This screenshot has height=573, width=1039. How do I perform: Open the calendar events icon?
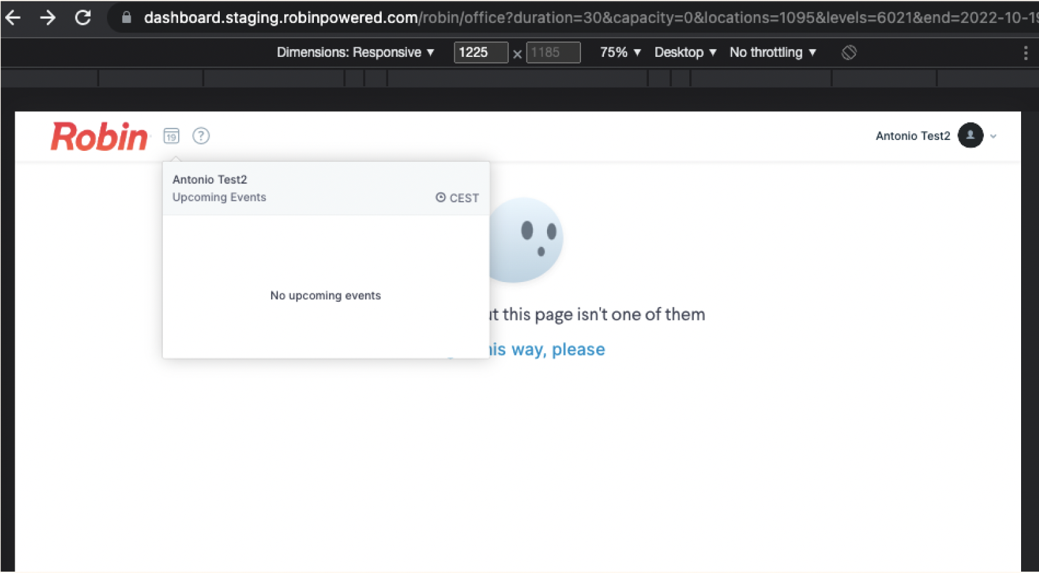click(171, 136)
